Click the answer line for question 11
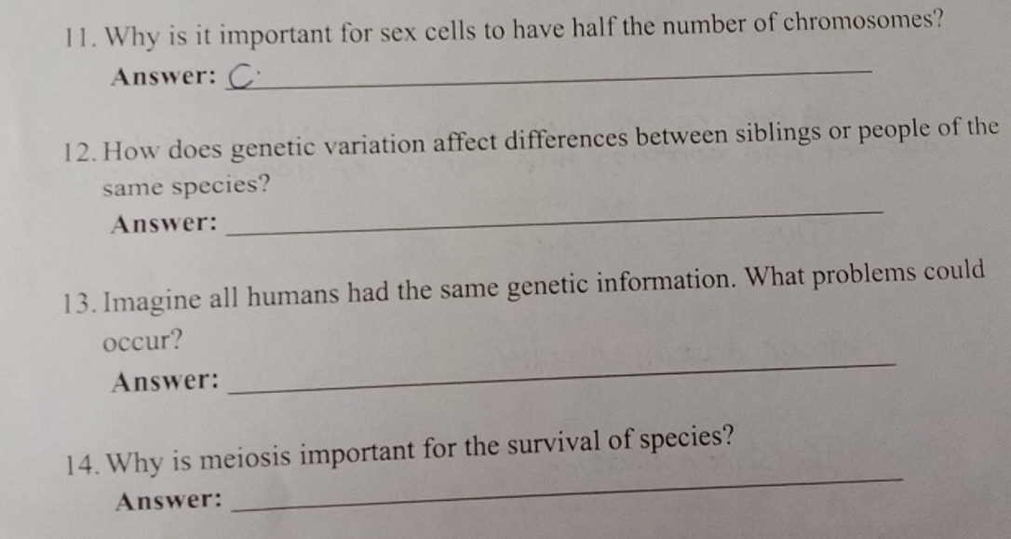The image size is (1011, 539). [559, 82]
